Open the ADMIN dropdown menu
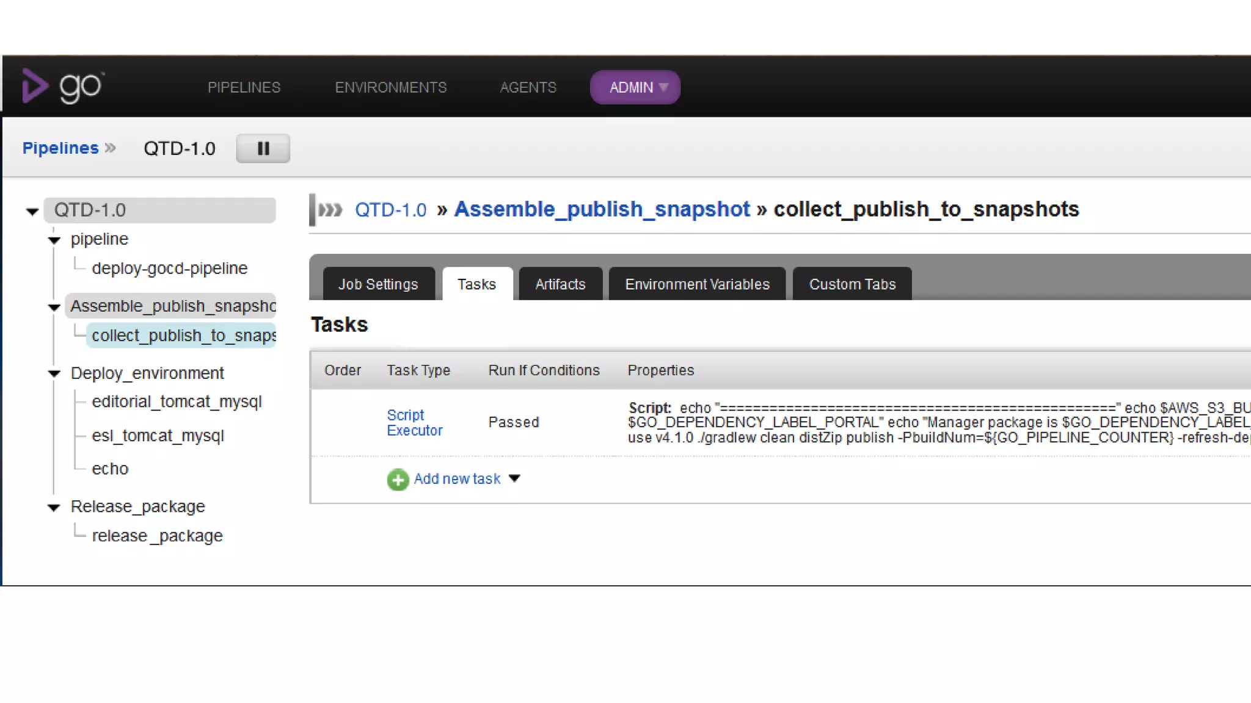The height and width of the screenshot is (703, 1251). [x=635, y=87]
